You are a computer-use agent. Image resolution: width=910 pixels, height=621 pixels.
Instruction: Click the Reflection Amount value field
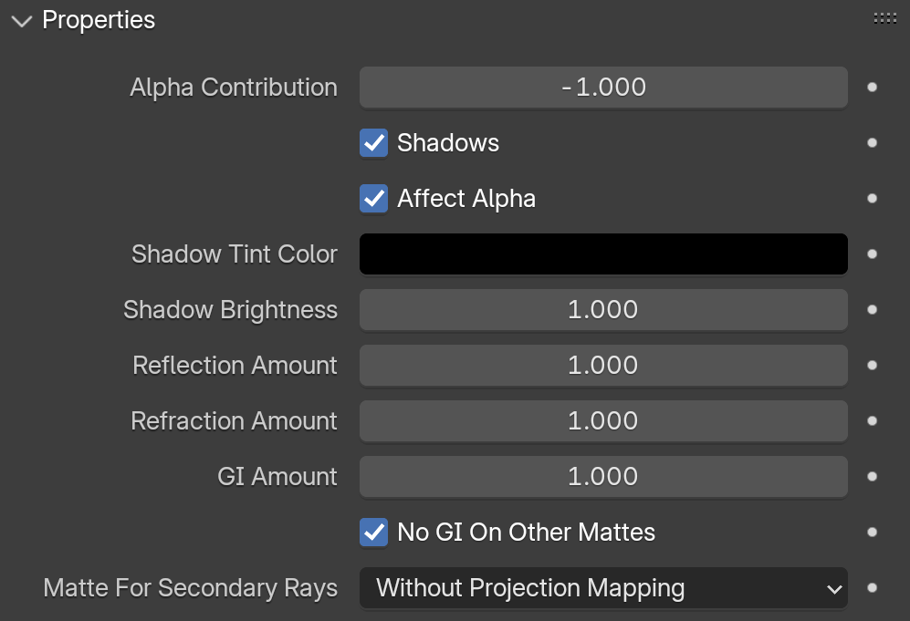tap(603, 366)
